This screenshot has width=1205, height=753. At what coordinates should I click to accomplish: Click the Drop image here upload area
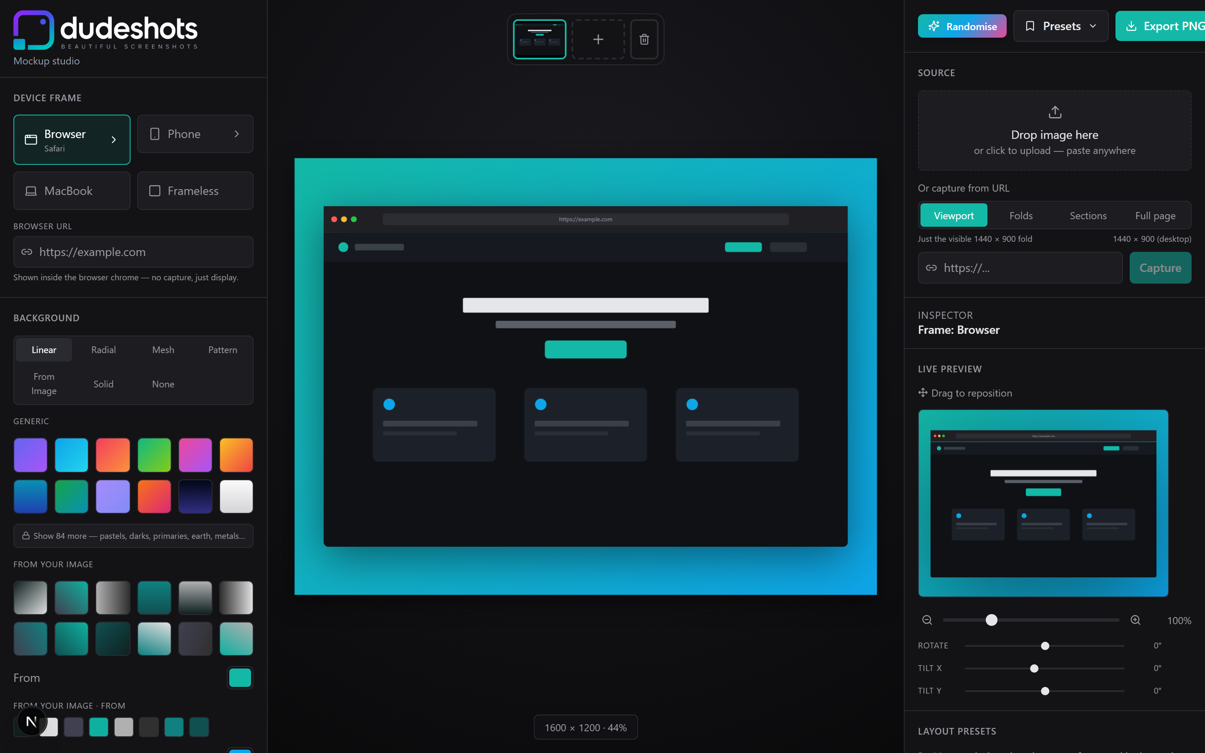tap(1055, 131)
